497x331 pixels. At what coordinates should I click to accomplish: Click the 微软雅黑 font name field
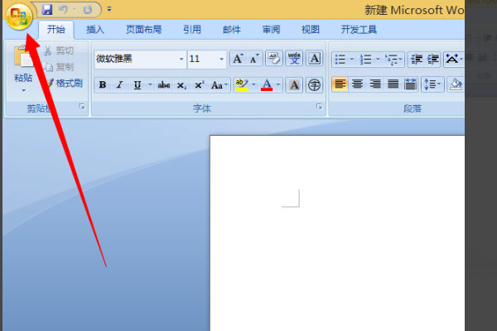pyautogui.click(x=136, y=59)
